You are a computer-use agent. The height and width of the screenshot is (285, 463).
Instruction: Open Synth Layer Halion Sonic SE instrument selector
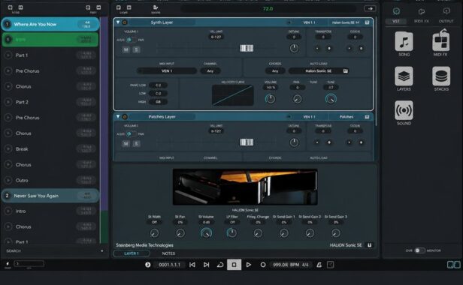point(346,22)
